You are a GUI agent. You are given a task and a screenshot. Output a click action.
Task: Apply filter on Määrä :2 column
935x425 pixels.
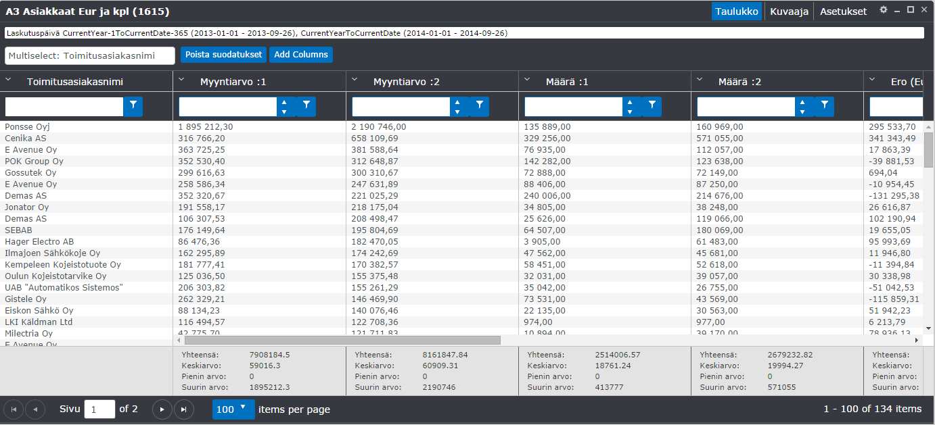825,105
